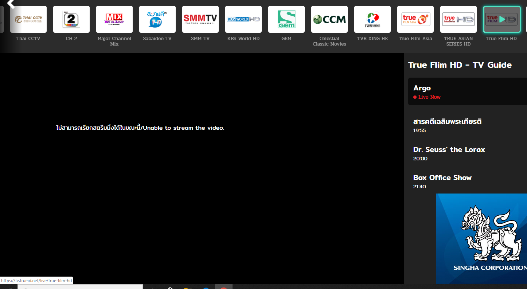527x289 pixels.
Task: Click the 'Major Channel Mix' name text
Action: tap(114, 41)
